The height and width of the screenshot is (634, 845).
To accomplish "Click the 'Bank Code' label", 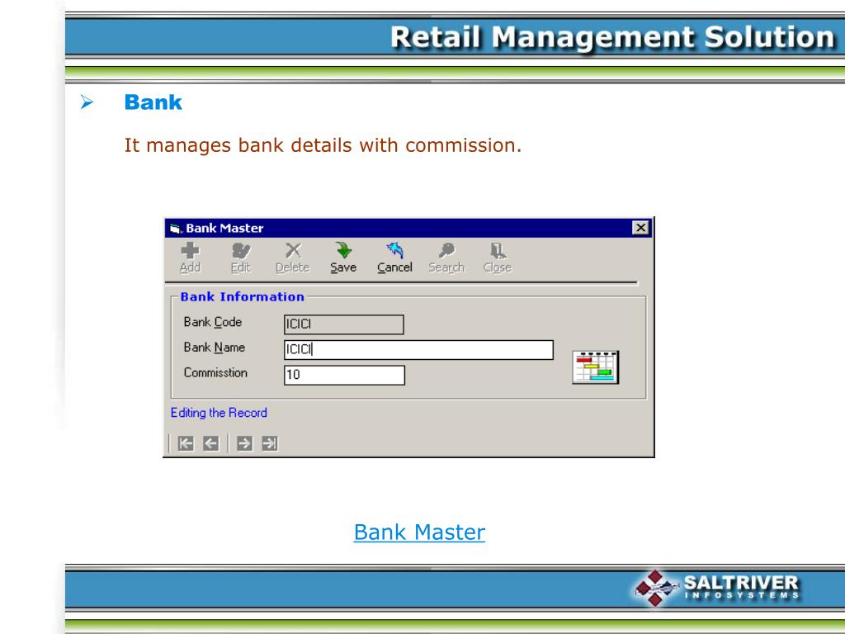I will [212, 322].
